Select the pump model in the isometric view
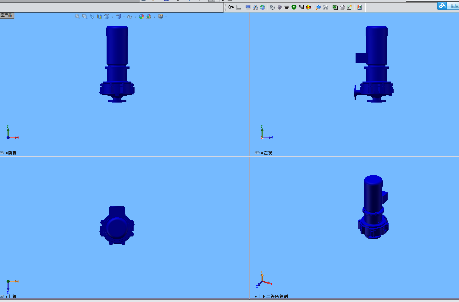This screenshot has height=302, width=459. pyautogui.click(x=373, y=207)
